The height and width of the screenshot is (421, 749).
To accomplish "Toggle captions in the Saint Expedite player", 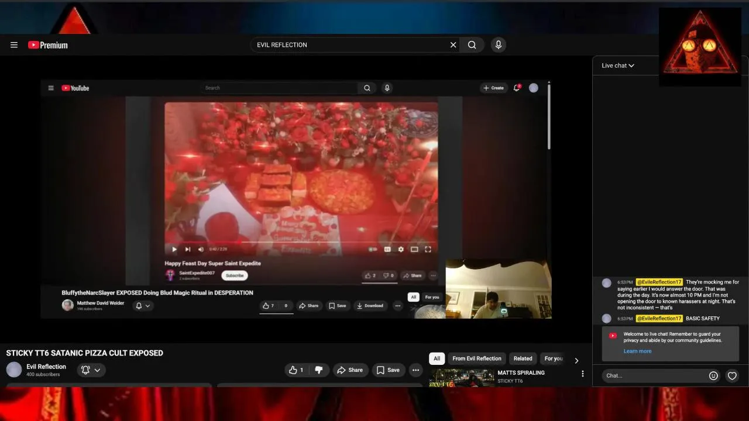I will pos(387,249).
